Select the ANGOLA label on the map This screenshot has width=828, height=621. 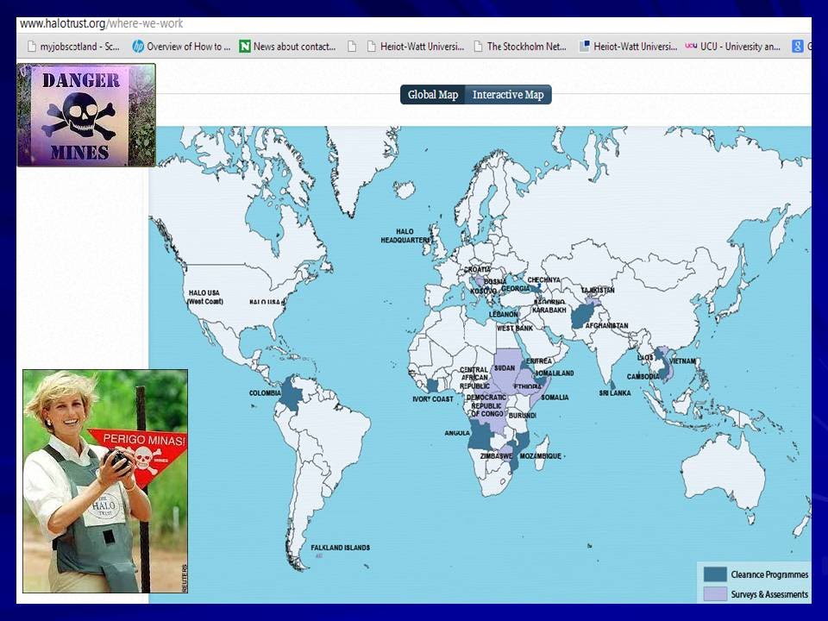pos(457,433)
